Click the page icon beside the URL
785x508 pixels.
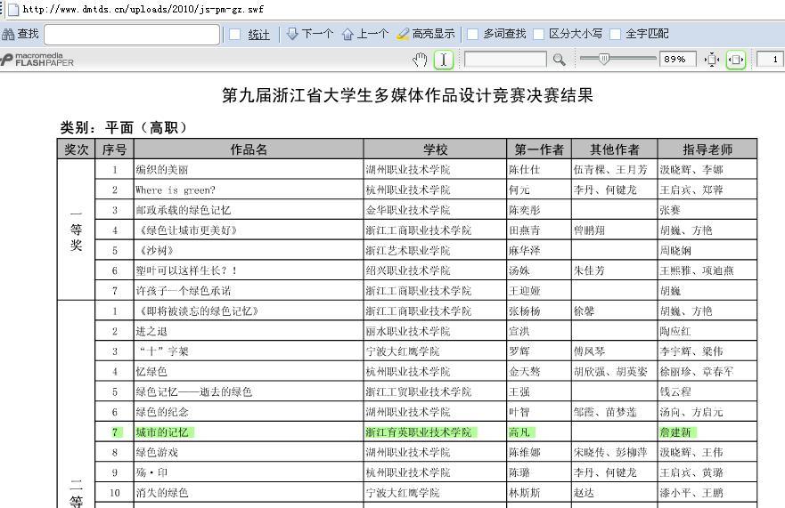point(12,9)
